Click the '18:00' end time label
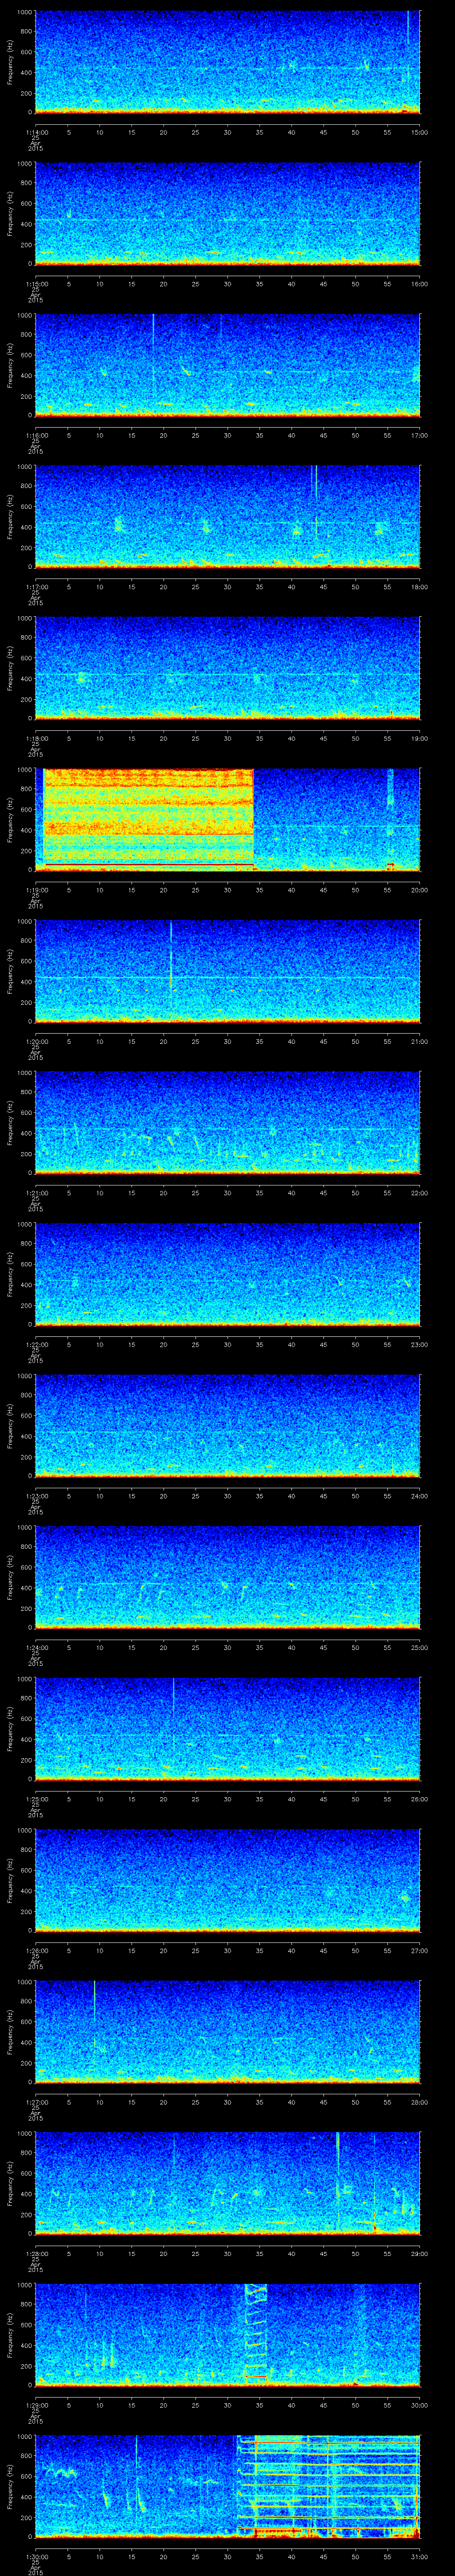Viewport: 455px width, 2576px height. 420,586
